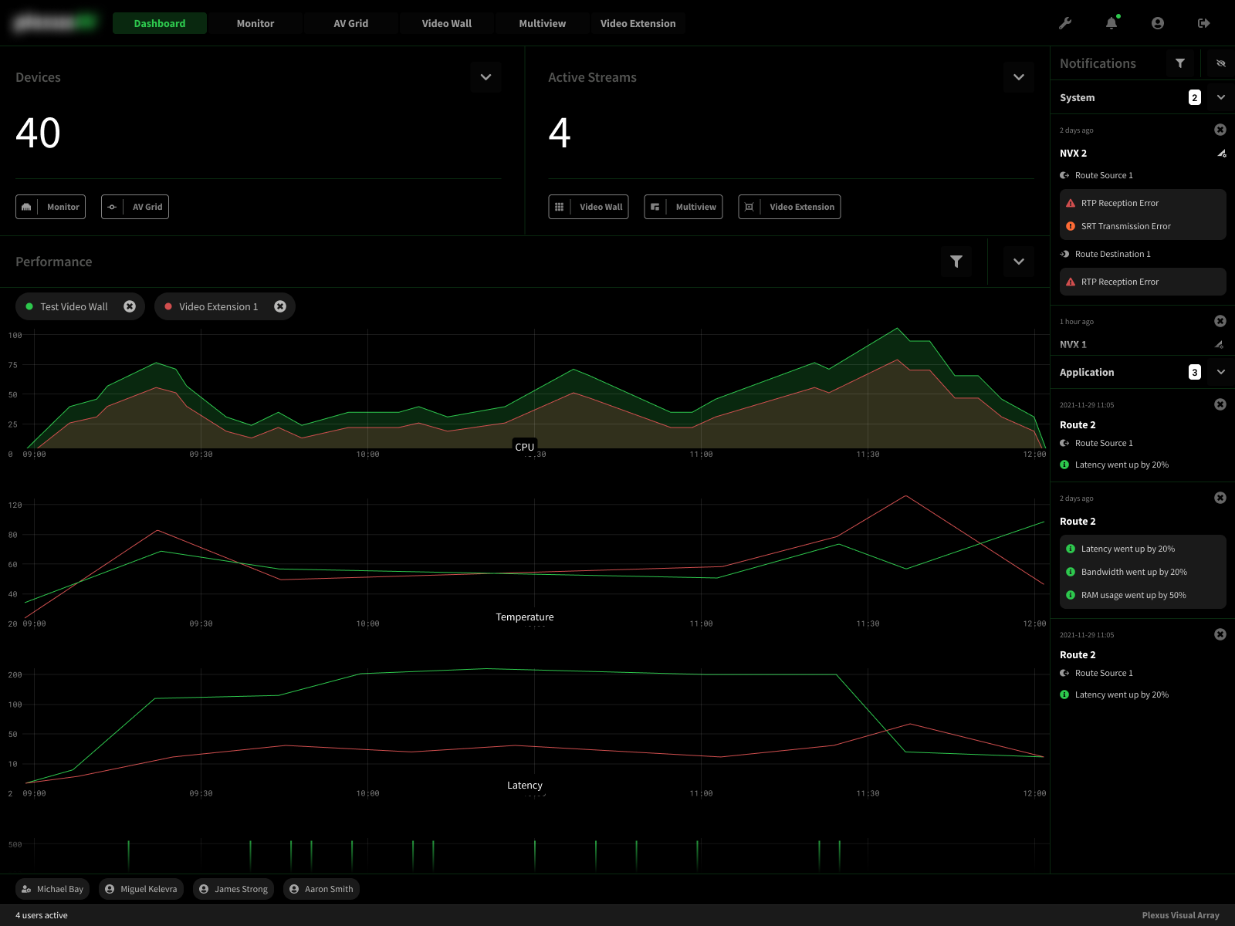
Task: Toggle the Video Extension 1 series
Action: pyautogui.click(x=218, y=306)
